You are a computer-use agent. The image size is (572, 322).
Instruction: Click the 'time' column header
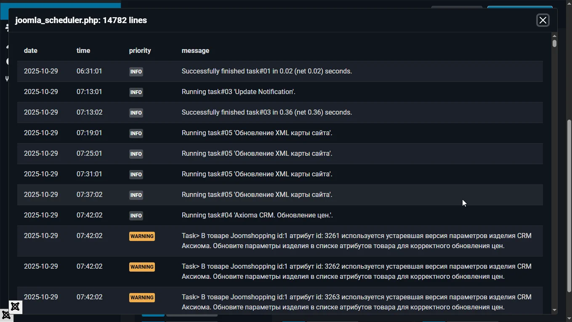pyautogui.click(x=83, y=50)
